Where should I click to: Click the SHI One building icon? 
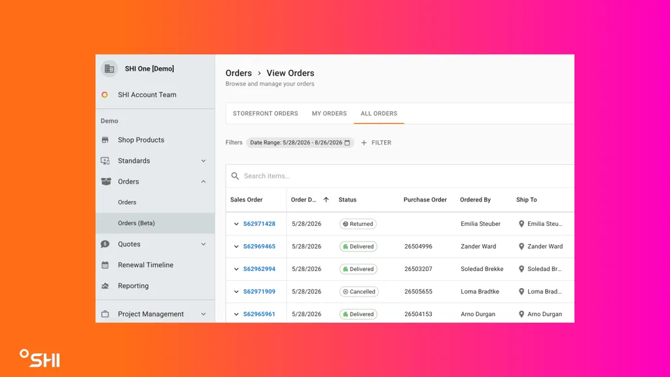pyautogui.click(x=109, y=69)
